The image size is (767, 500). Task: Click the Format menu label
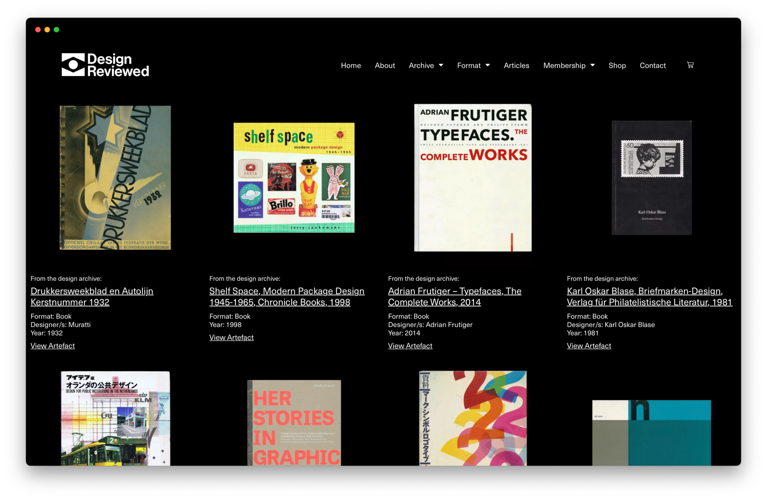point(469,66)
